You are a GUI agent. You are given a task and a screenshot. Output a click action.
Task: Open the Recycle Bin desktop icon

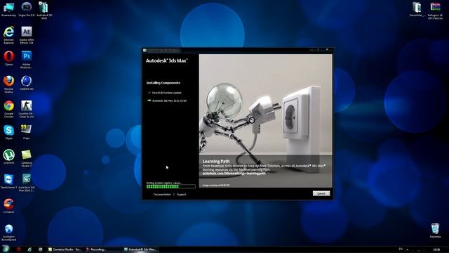point(435,231)
